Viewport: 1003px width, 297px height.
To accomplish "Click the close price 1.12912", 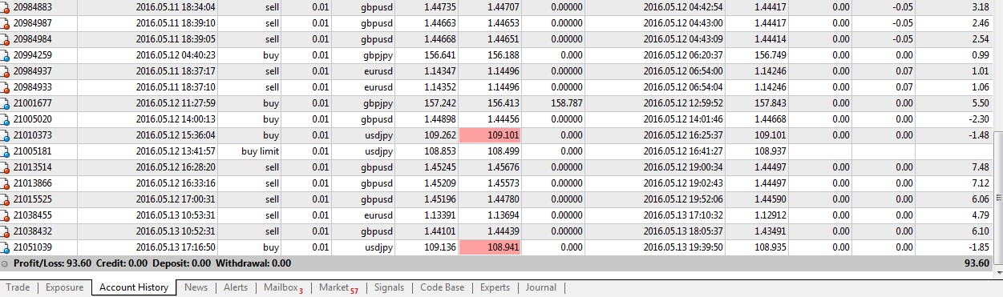I will pos(770,215).
